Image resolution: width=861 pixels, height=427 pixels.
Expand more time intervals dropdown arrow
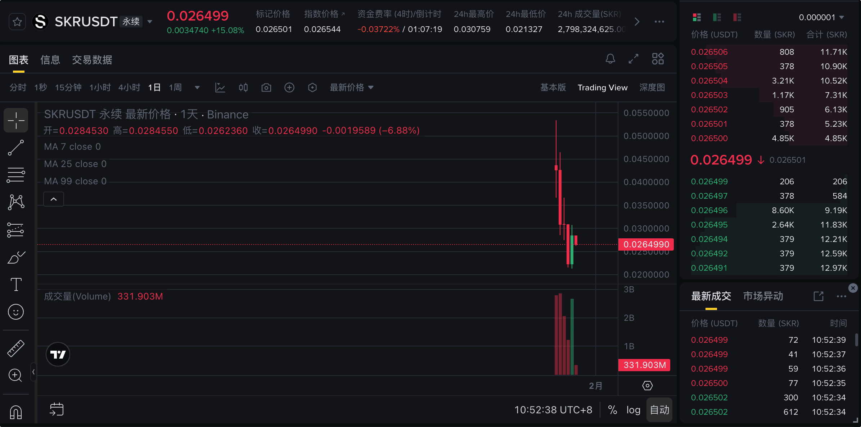coord(197,87)
